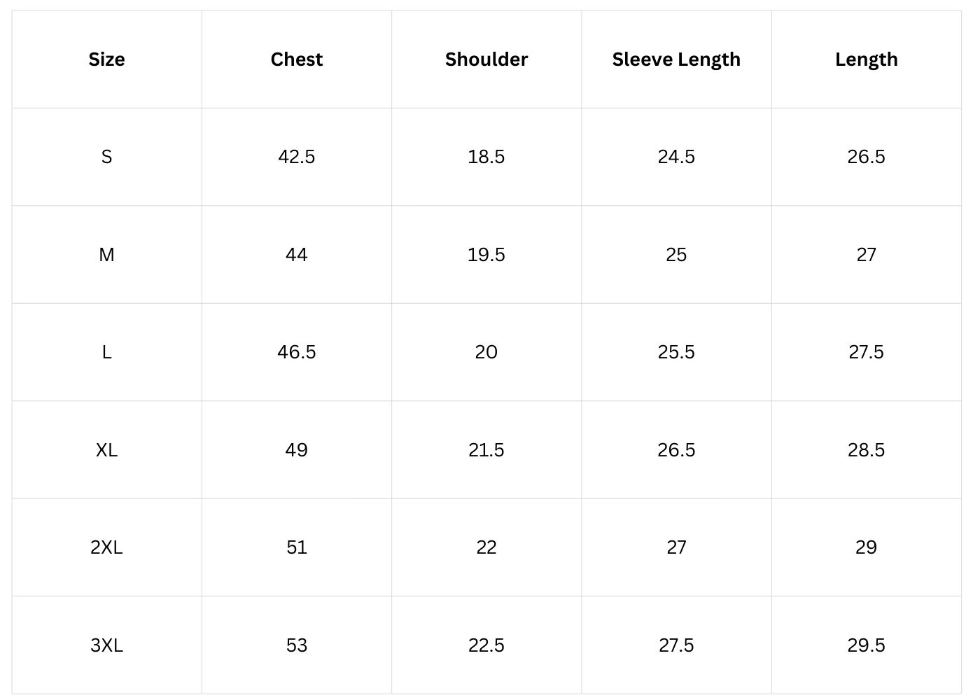Click chest value 42.5 for size S
Viewport: 980px width, 700px height.
(x=296, y=157)
